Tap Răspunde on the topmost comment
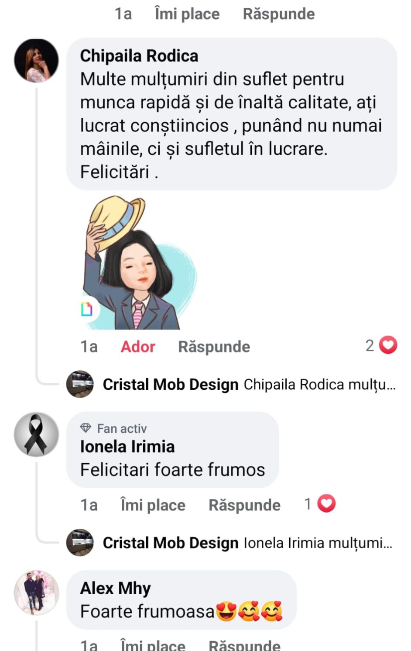 (x=278, y=14)
